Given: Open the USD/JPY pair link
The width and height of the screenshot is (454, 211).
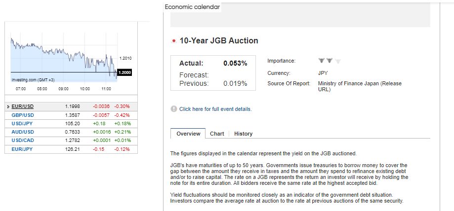Looking at the screenshot, I should click(22, 123).
